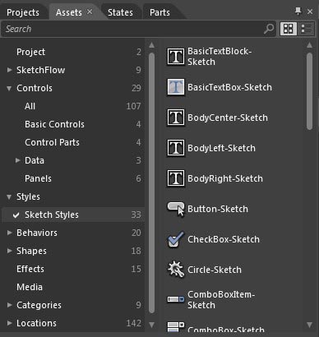Select the ComboBoxItem-Sketch asset icon

[175, 299]
